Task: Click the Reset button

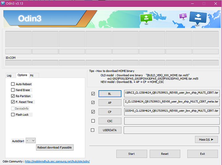Action: pos(165,154)
